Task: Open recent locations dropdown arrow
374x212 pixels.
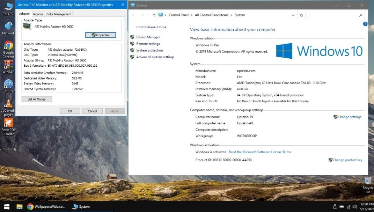Action: click(x=148, y=15)
